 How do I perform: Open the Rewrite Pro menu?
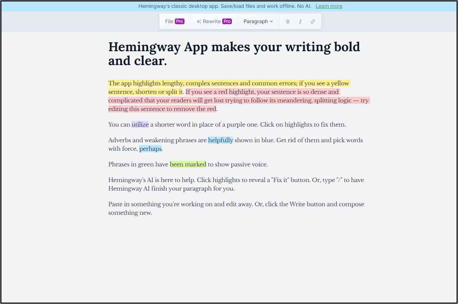tap(214, 21)
